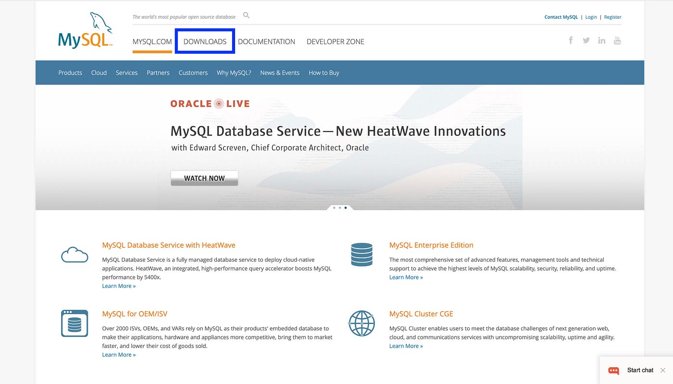Click the Oracle Live logo in banner
Screen dimensions: 673x384
pyautogui.click(x=210, y=103)
